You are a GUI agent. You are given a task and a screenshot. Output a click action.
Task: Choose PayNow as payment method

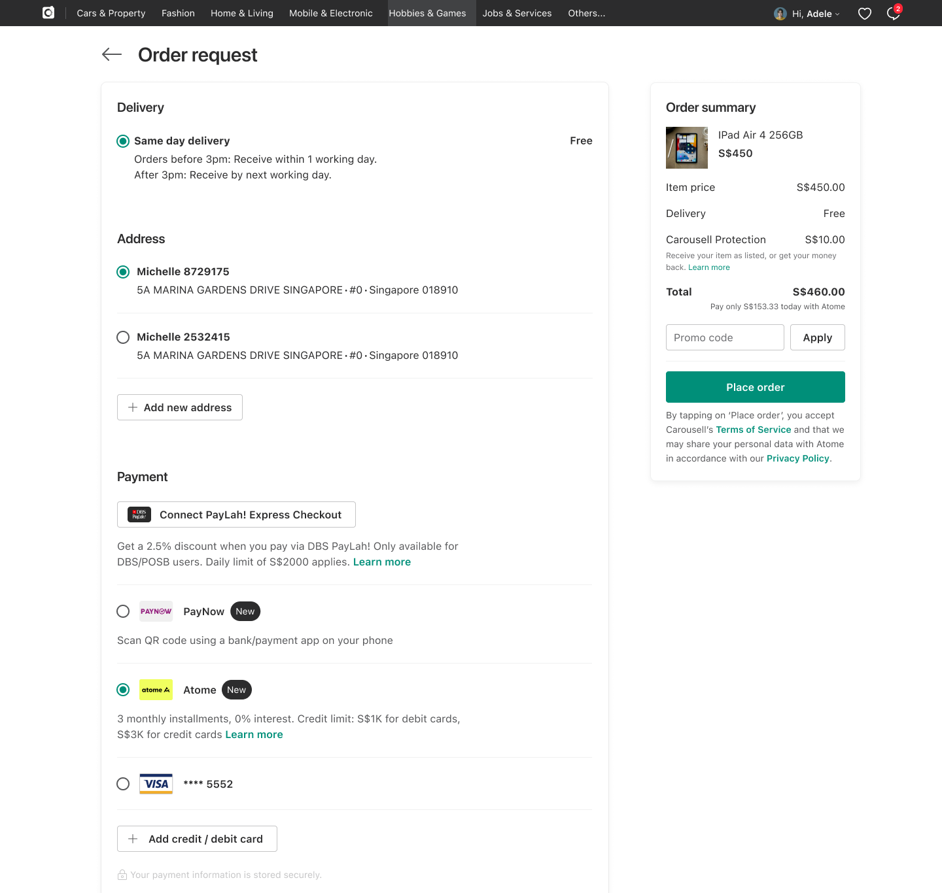tap(123, 611)
